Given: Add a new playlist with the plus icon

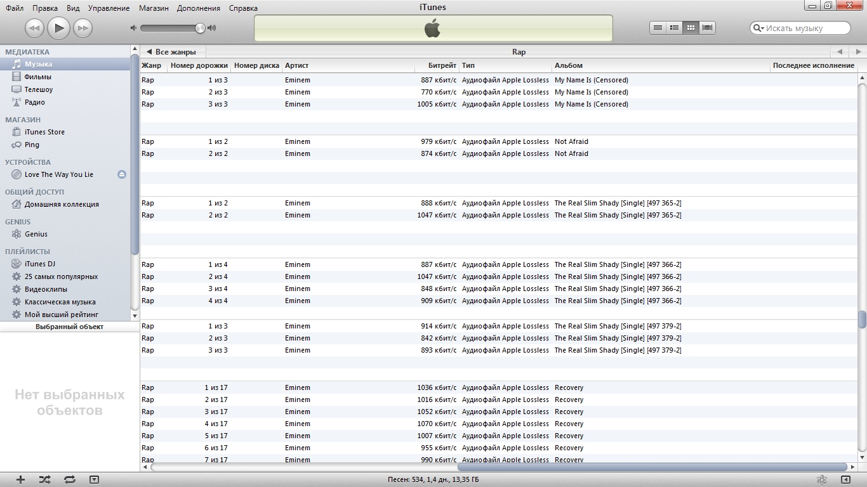Looking at the screenshot, I should (x=20, y=480).
